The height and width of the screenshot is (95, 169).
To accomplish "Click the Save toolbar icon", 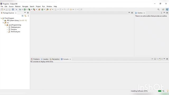I will [x=7, y=9].
